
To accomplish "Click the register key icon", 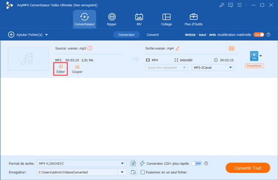I will (221, 5).
